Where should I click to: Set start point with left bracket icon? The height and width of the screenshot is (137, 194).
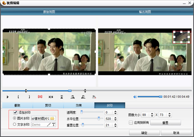[18, 97]
